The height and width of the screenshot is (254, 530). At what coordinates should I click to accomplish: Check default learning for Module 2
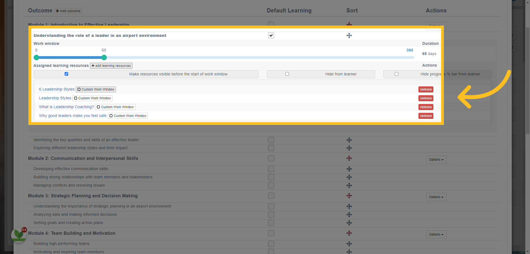(x=271, y=158)
